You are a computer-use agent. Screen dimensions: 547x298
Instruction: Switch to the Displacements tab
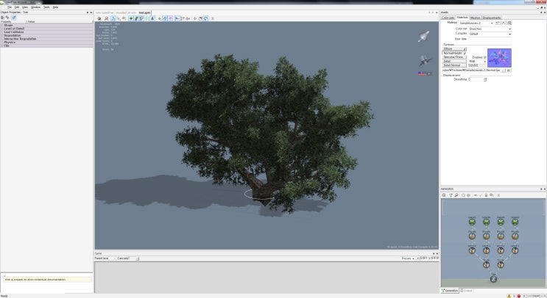tap(492, 18)
